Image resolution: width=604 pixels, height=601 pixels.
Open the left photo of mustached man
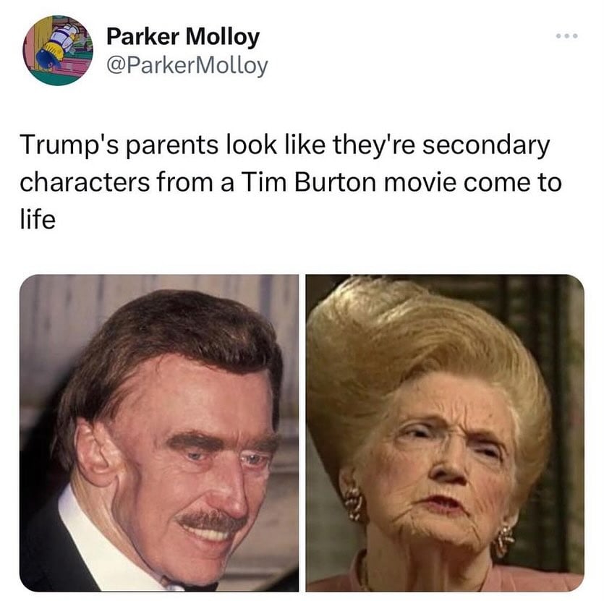coord(159,433)
